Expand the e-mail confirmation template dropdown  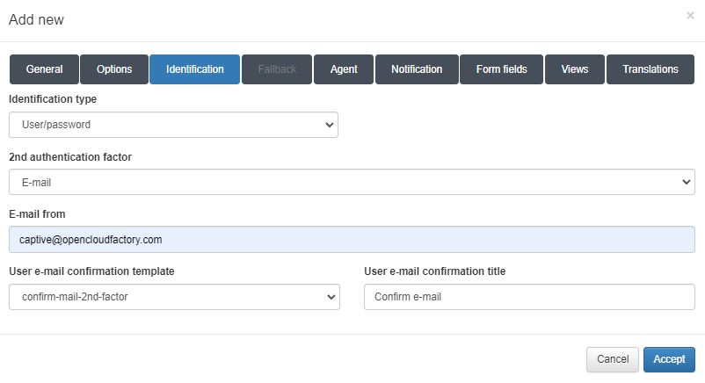coord(173,297)
